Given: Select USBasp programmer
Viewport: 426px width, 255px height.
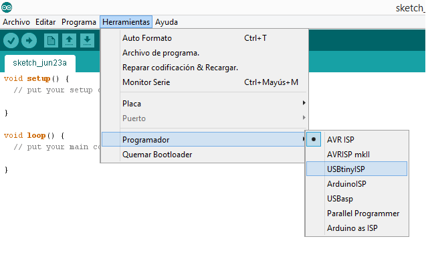Looking at the screenshot, I should click(x=356, y=199).
